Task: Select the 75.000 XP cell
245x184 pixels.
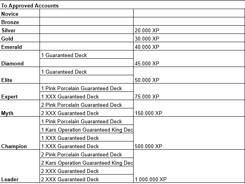Action: point(147,97)
